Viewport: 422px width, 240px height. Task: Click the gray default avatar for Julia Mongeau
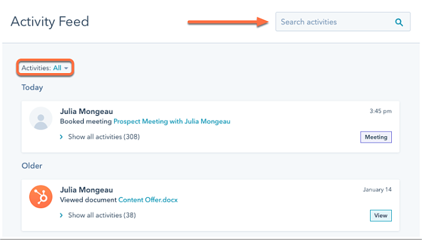coord(41,118)
